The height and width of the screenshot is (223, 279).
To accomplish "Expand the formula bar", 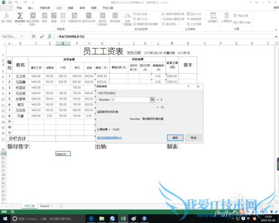I will [x=276, y=36].
